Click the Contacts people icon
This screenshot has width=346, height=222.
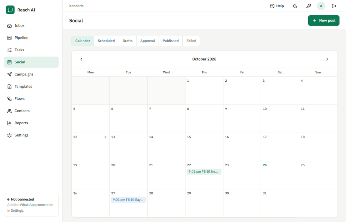(9, 111)
